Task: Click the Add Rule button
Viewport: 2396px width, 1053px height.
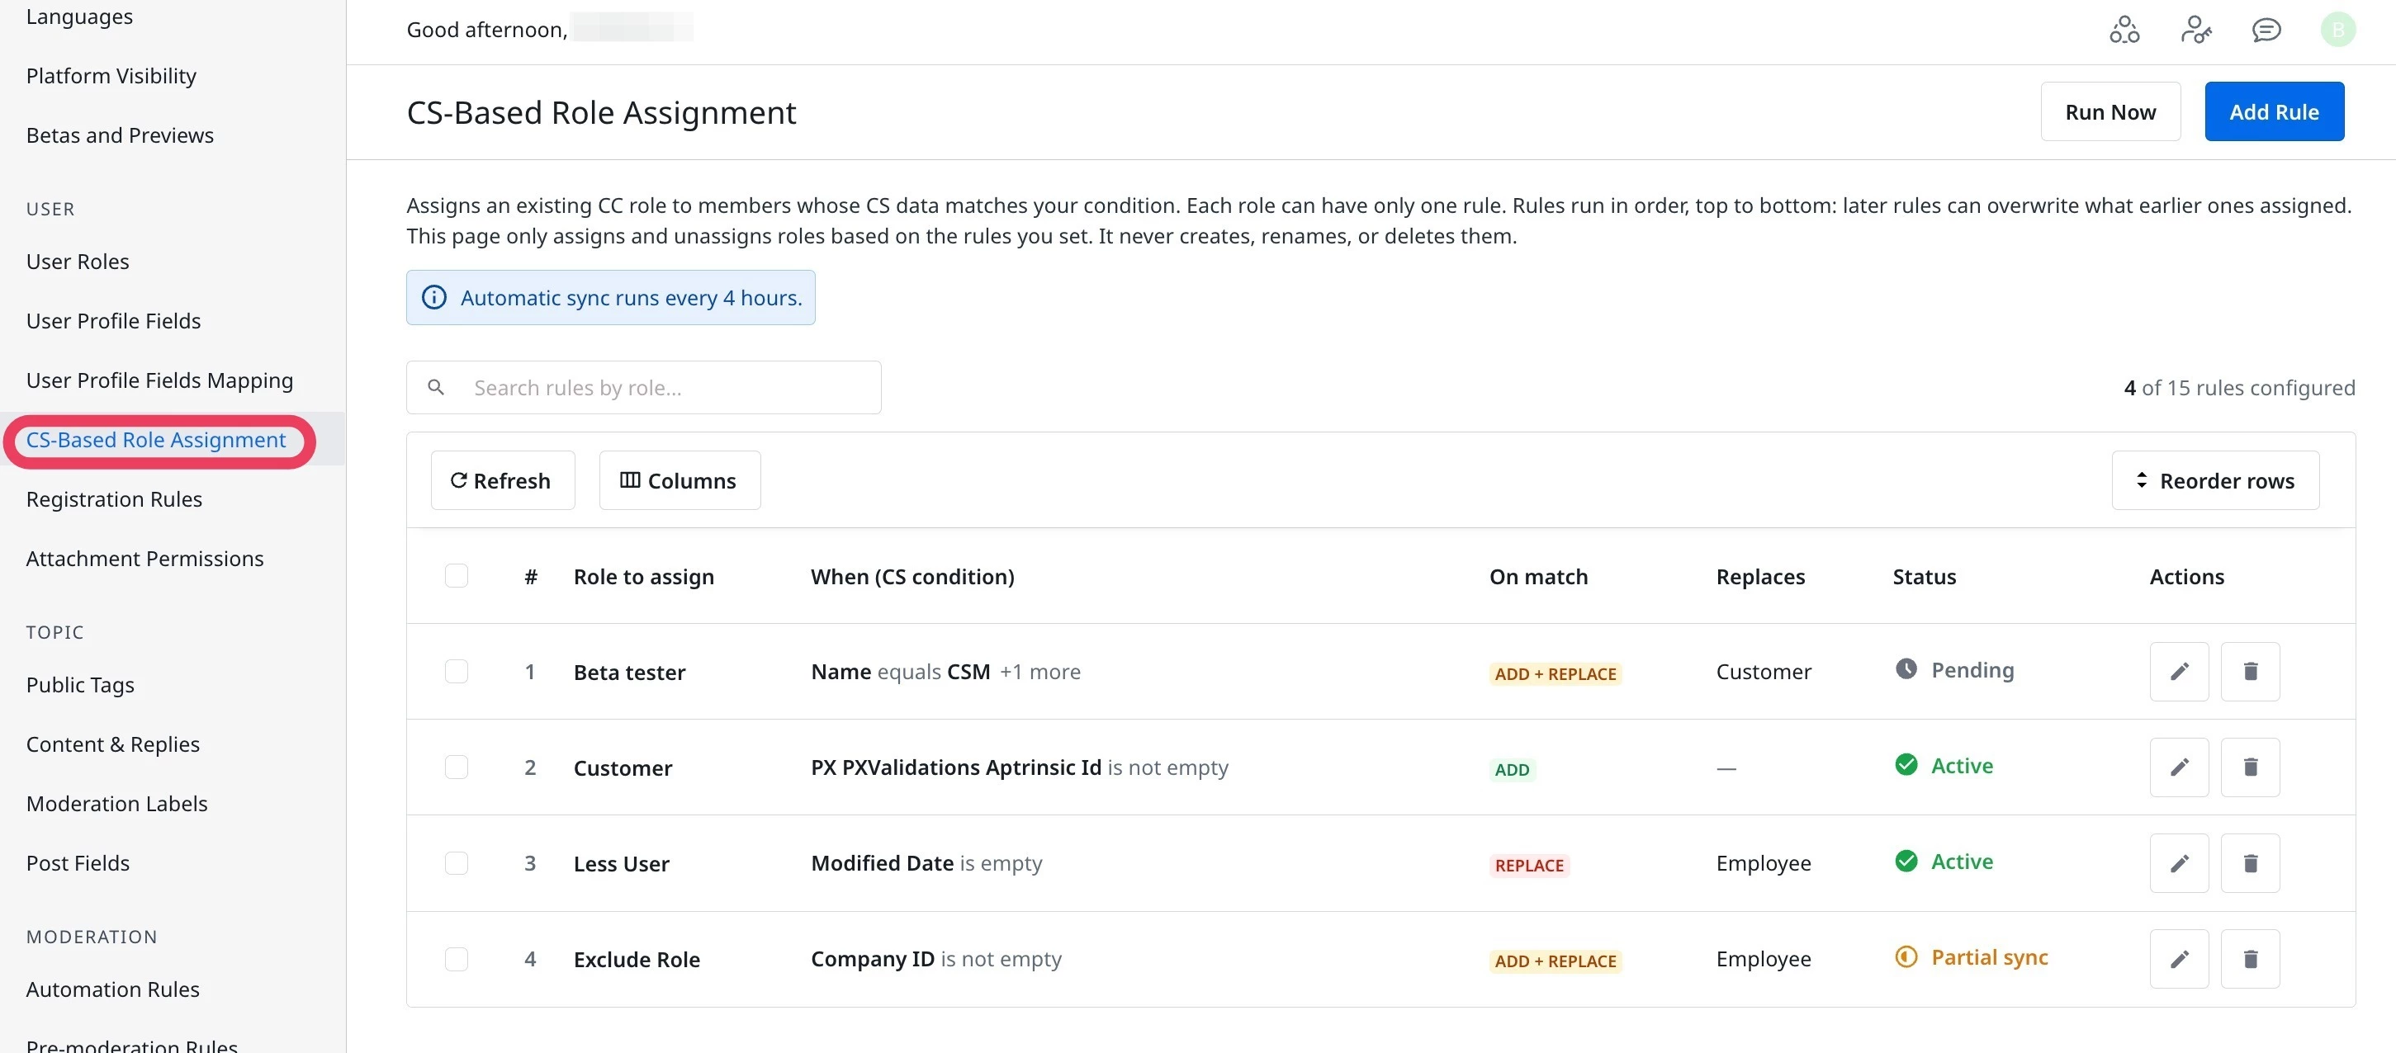Action: pyautogui.click(x=2273, y=111)
